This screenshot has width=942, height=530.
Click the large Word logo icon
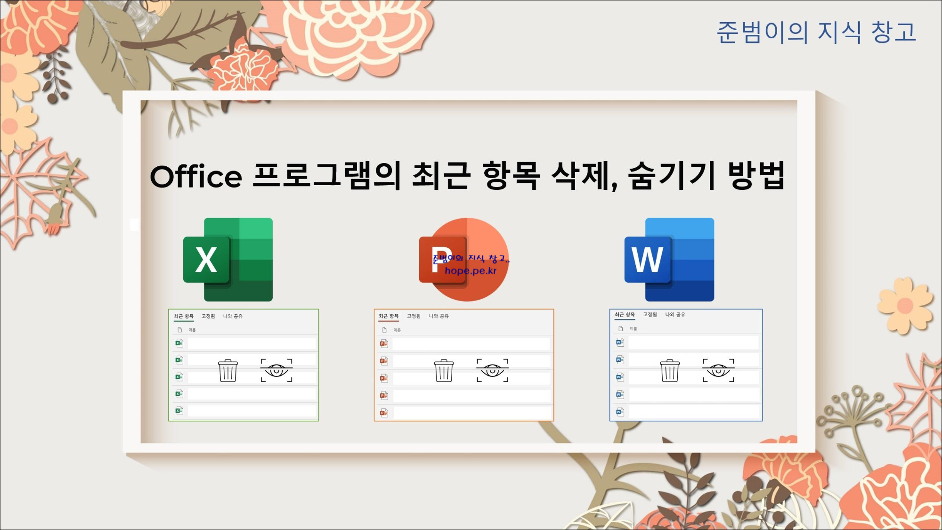(x=669, y=259)
